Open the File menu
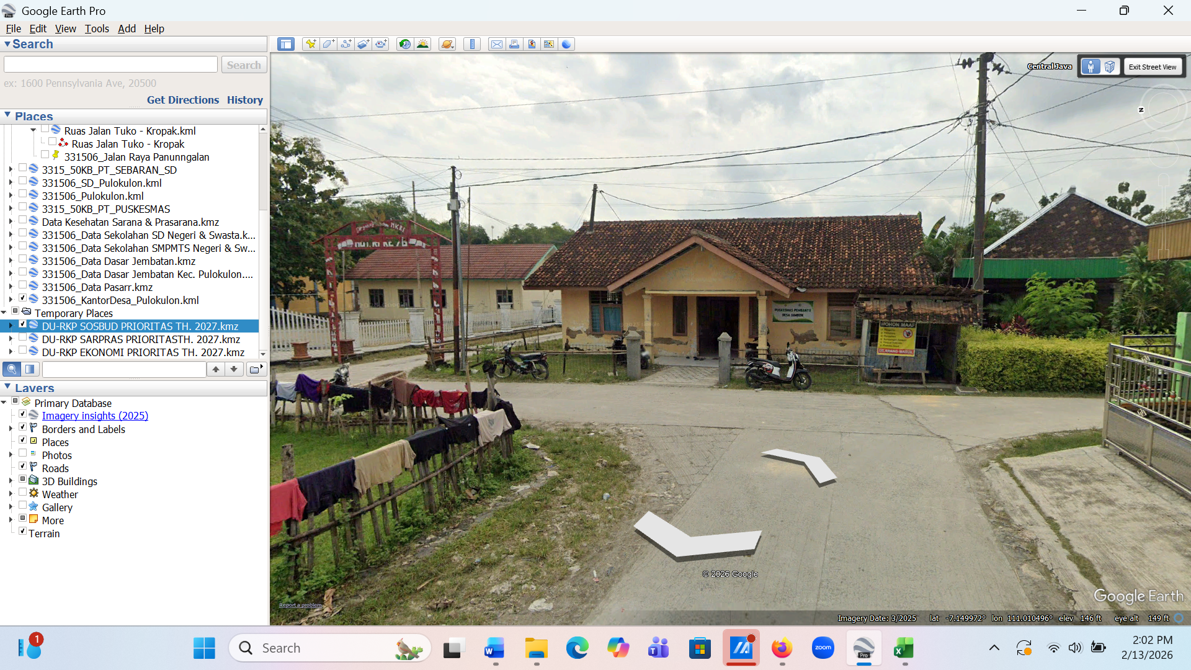This screenshot has width=1191, height=670. tap(13, 29)
